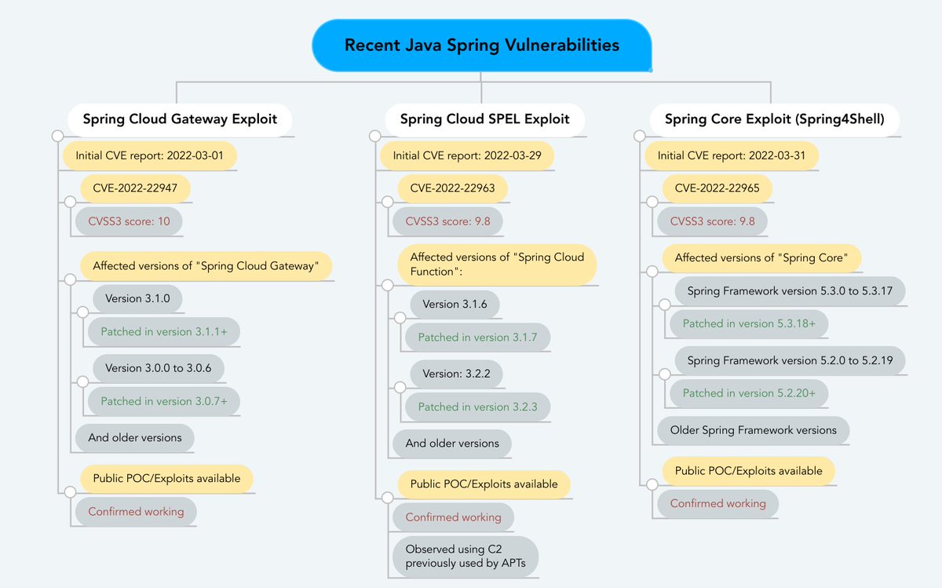Click Spring Framework version 5.3.0 to 5.3.17

click(790, 291)
